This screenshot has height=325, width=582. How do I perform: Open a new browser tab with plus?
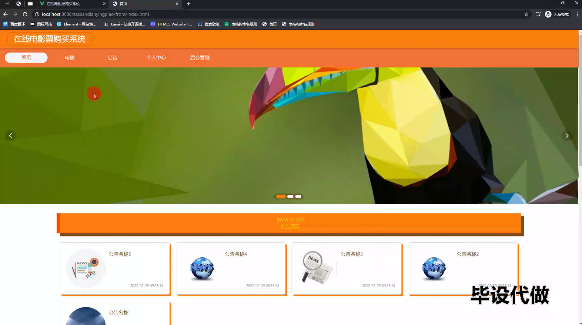click(x=189, y=4)
